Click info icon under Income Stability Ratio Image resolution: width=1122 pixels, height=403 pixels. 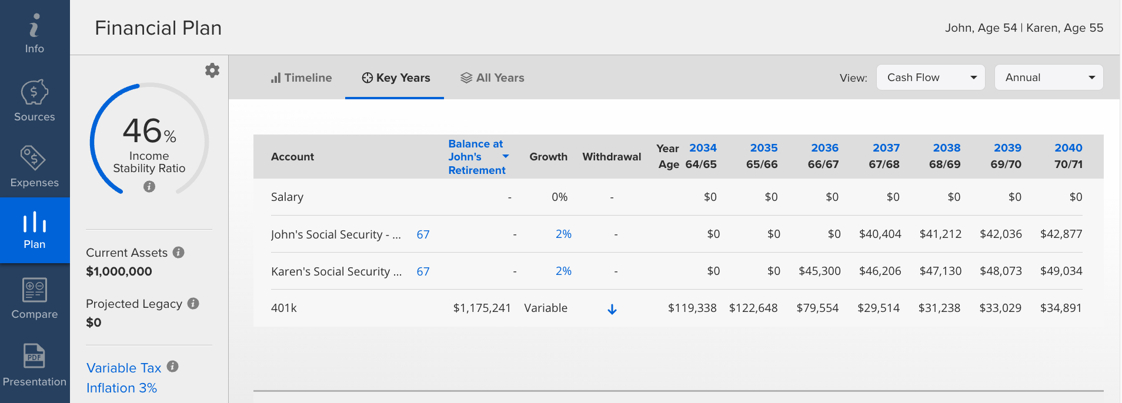149,187
